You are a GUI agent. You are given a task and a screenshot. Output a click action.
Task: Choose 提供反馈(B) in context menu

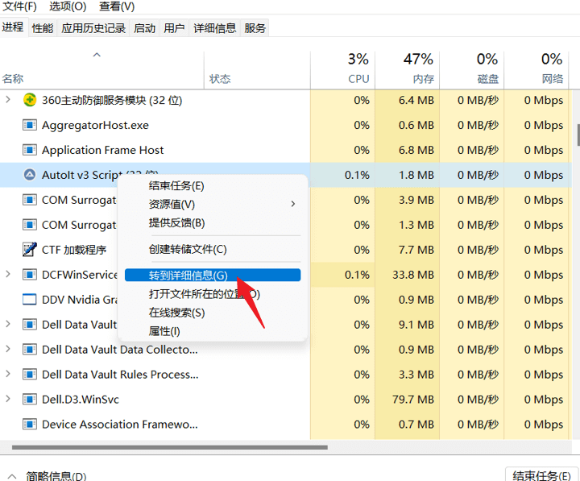pyautogui.click(x=213, y=222)
